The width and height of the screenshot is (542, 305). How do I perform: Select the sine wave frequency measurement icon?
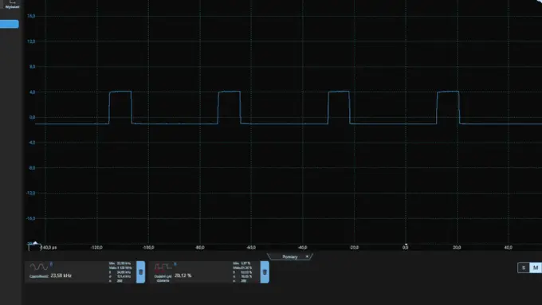pyautogui.click(x=39, y=267)
